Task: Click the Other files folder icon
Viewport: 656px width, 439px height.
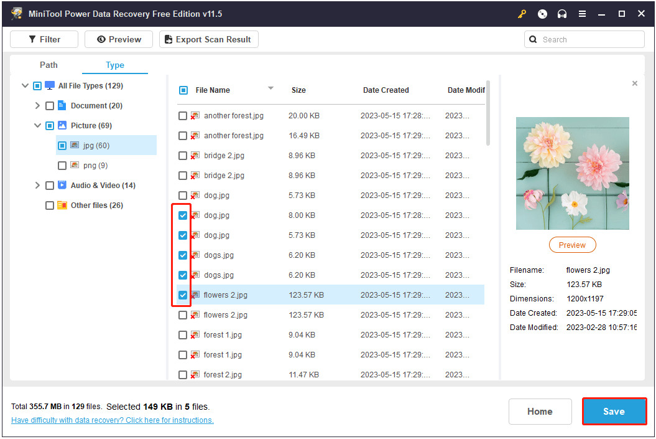Action: pos(62,205)
